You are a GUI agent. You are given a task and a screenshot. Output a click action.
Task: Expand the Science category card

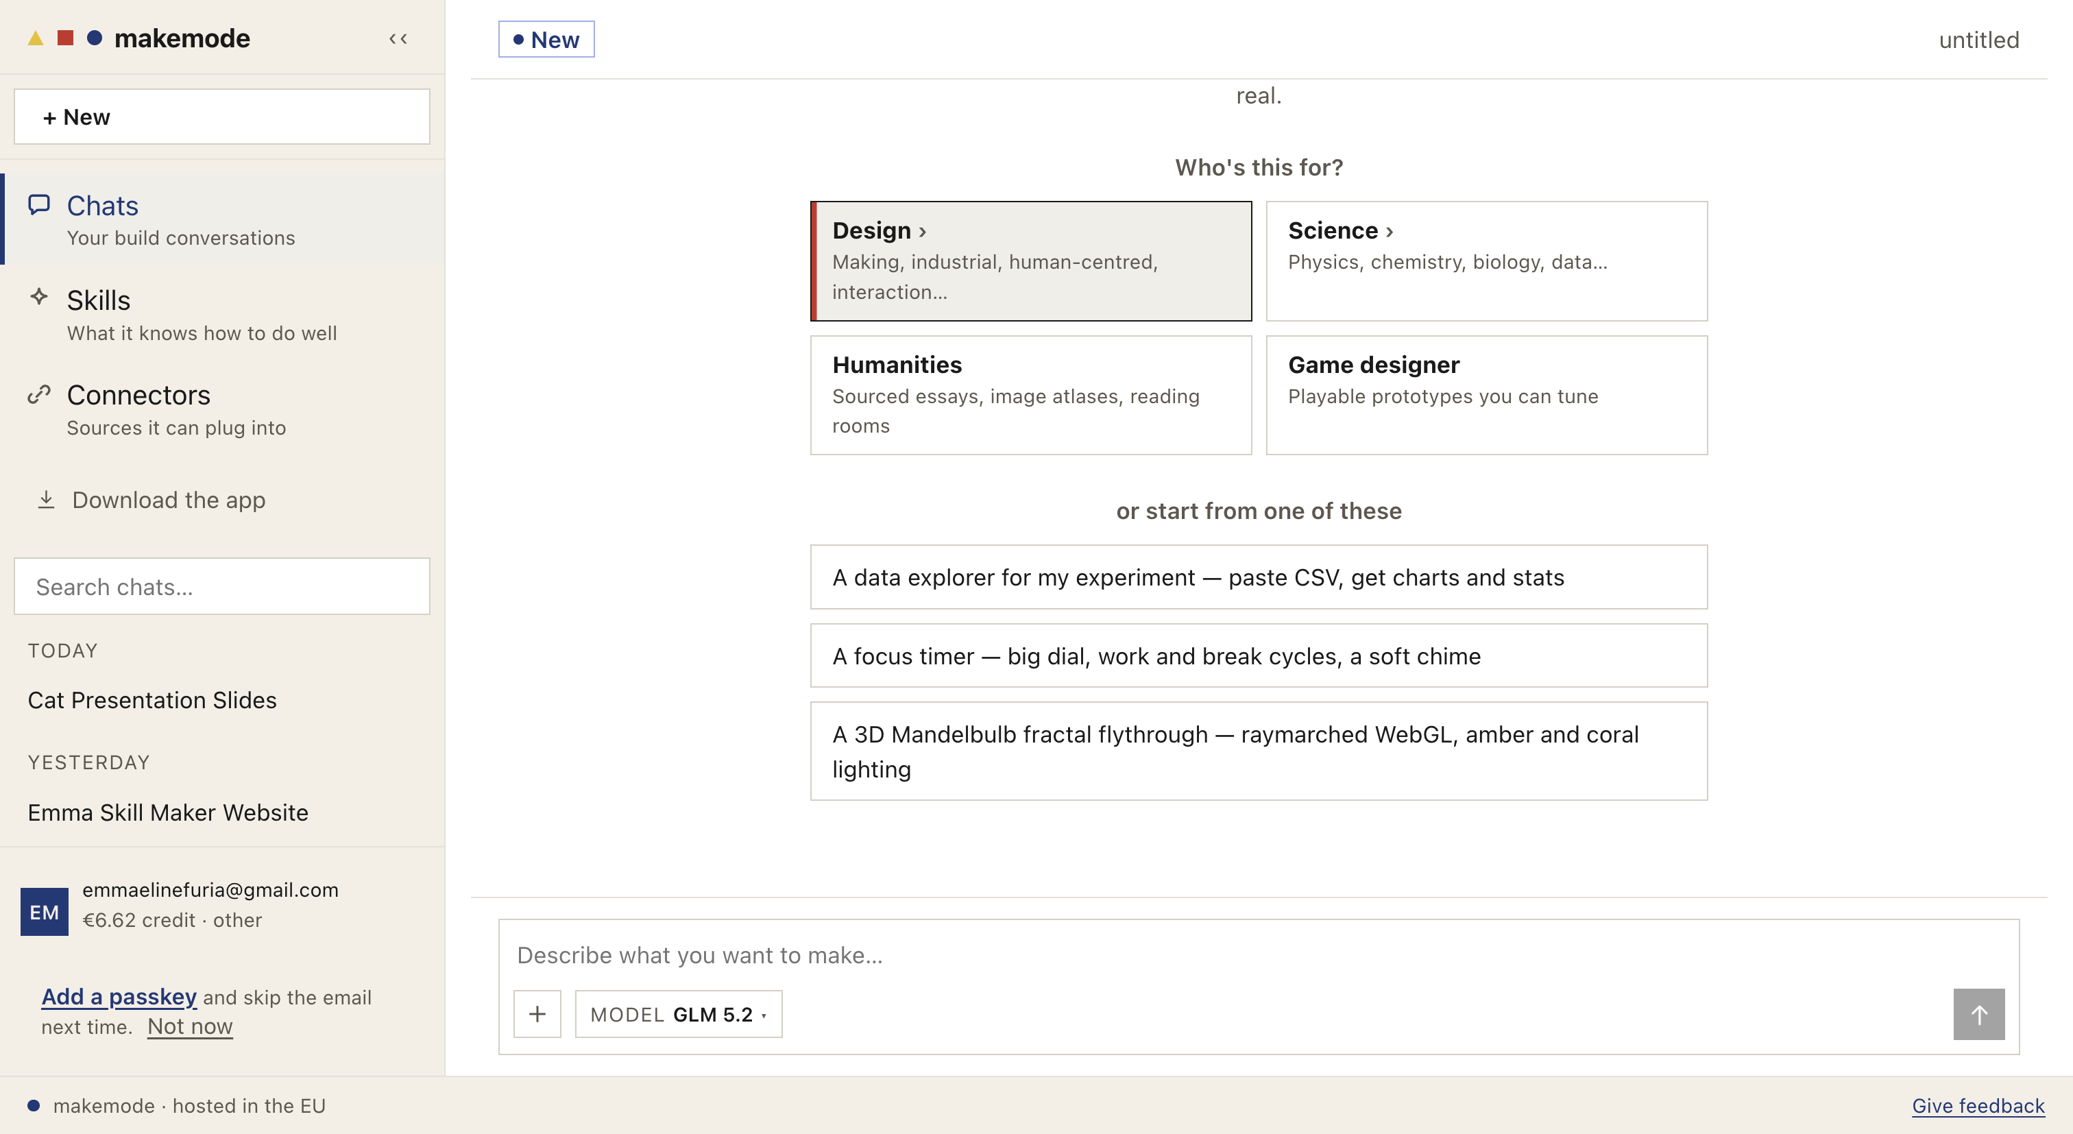(1486, 261)
